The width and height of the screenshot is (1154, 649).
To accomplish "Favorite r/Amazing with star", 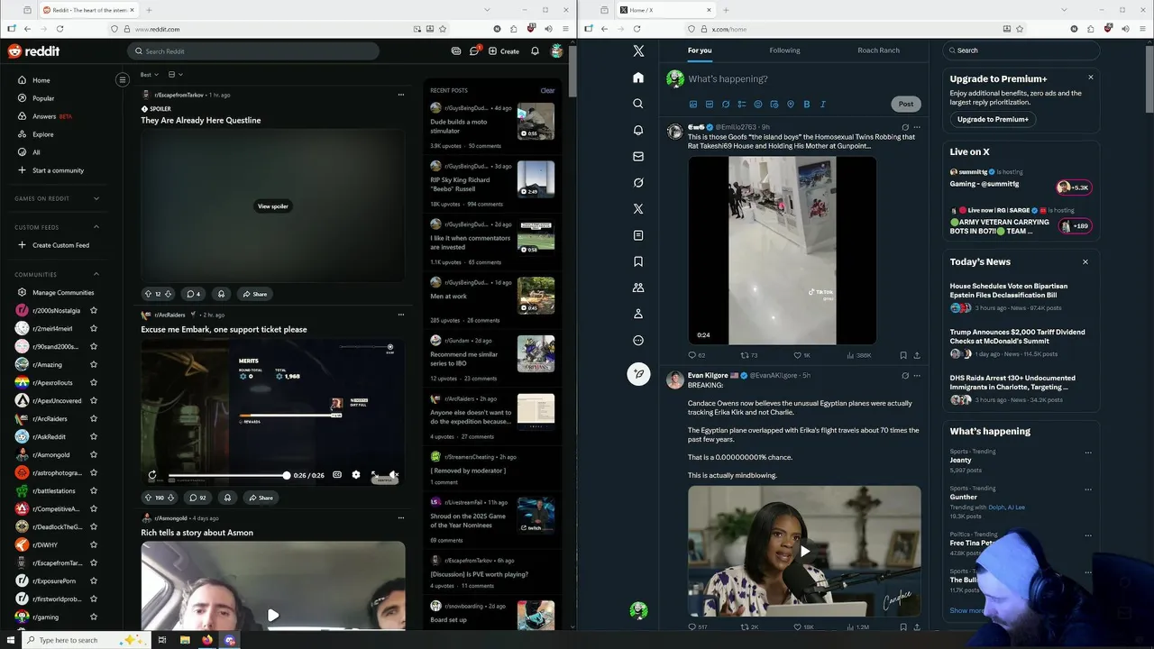I will click(94, 364).
